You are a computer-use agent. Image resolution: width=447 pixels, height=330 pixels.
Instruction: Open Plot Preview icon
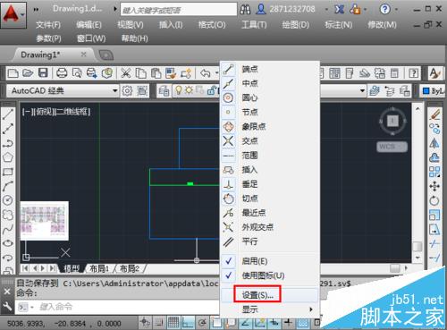click(x=77, y=73)
